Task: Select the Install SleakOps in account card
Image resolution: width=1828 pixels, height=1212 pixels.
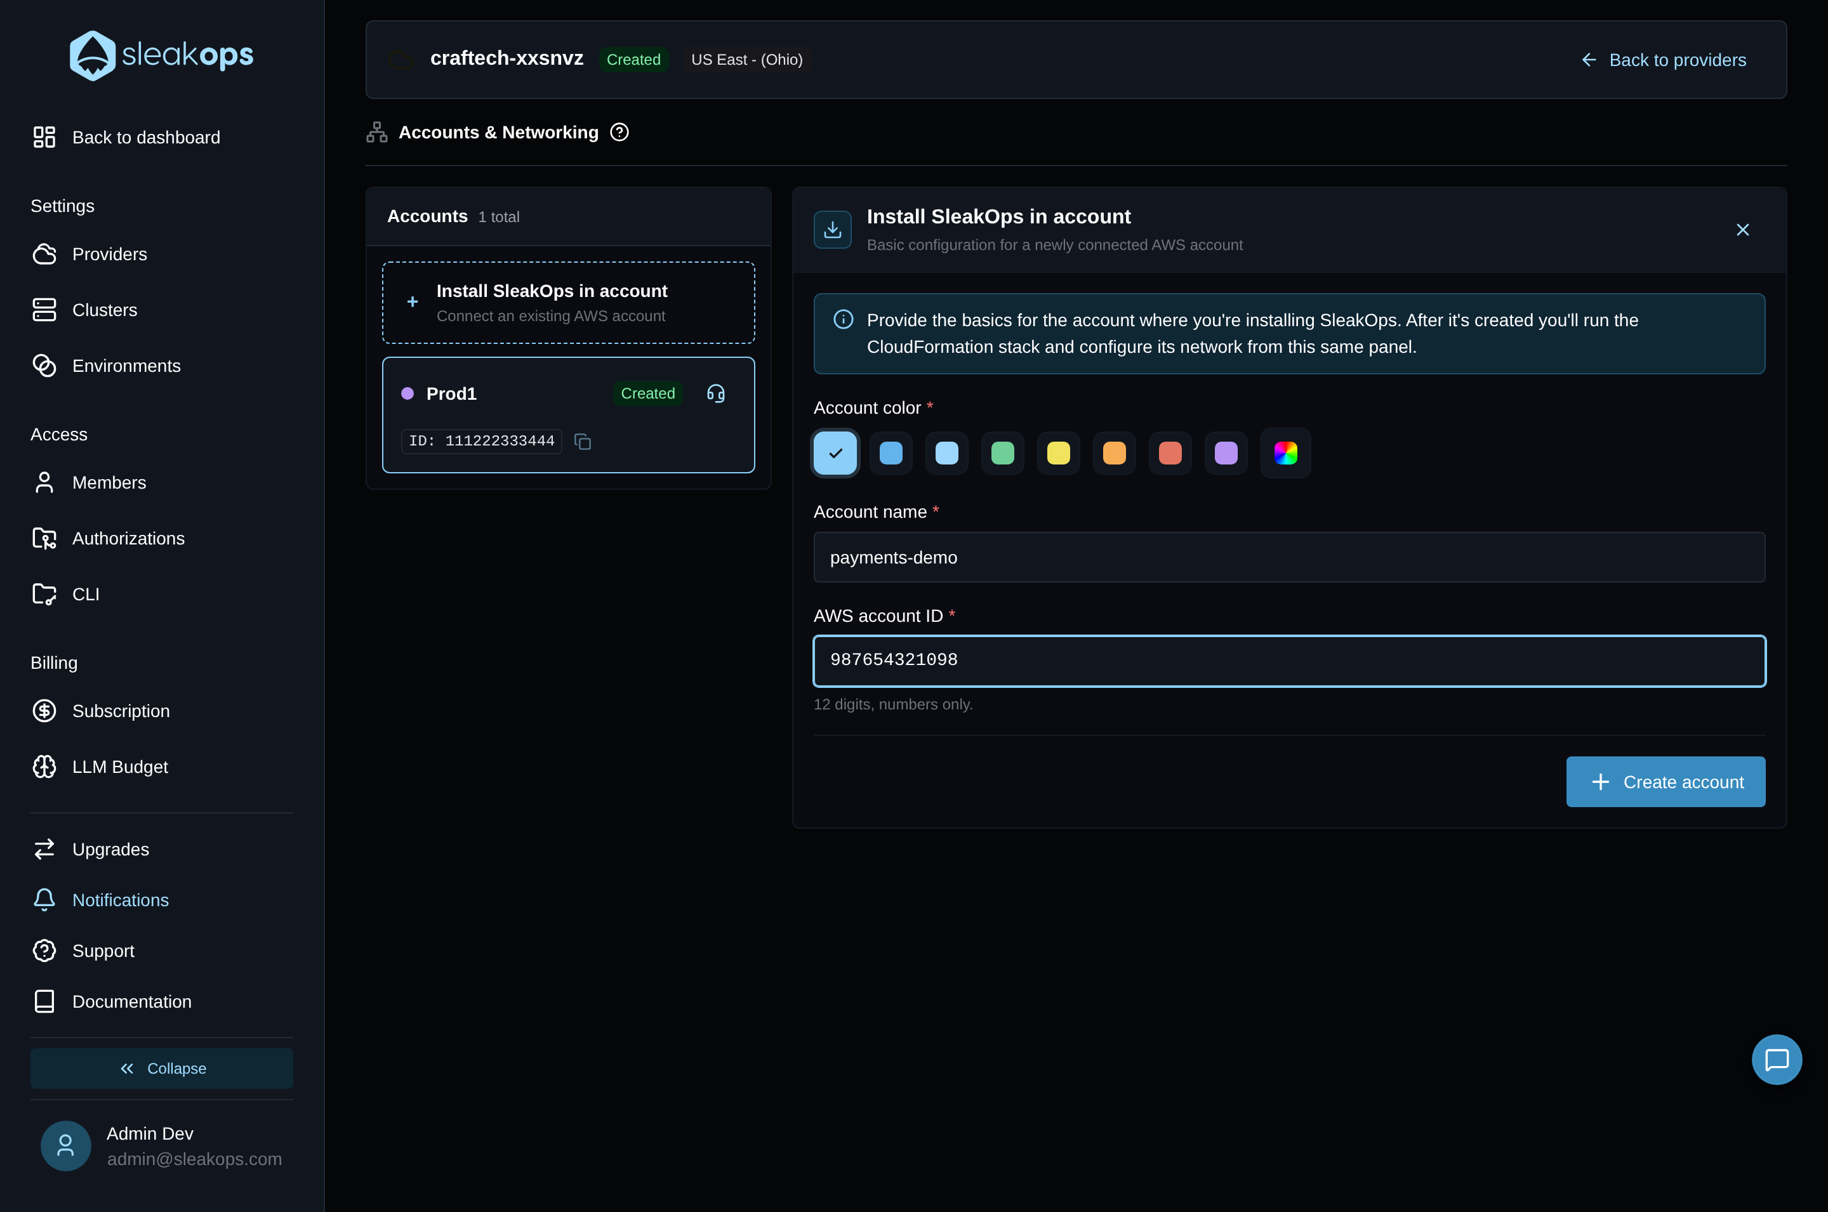Action: (568, 302)
